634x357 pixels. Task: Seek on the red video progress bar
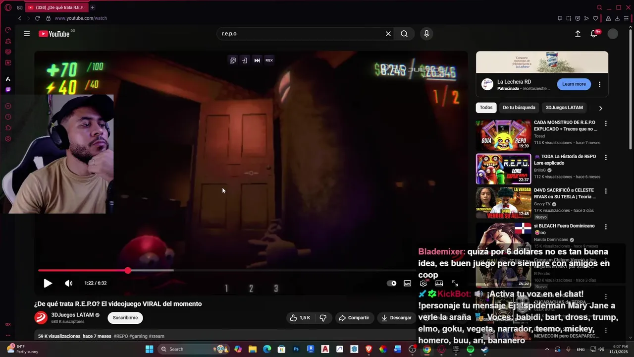pyautogui.click(x=228, y=270)
